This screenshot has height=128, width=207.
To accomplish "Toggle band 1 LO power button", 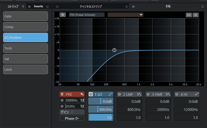I will [x=91, y=94].
